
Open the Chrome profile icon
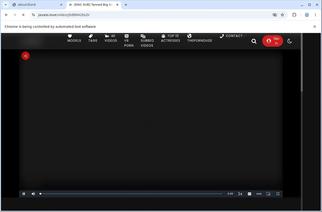point(307,15)
